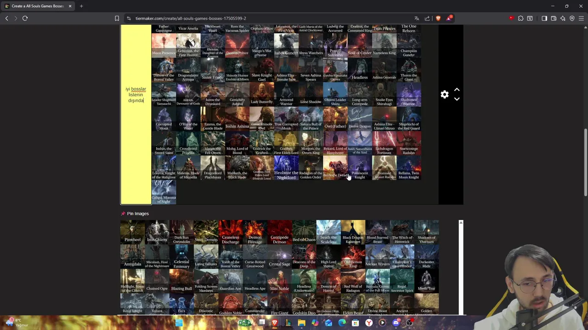The image size is (588, 330).
Task: Select the Stray Demon image
Action: pos(206,232)
